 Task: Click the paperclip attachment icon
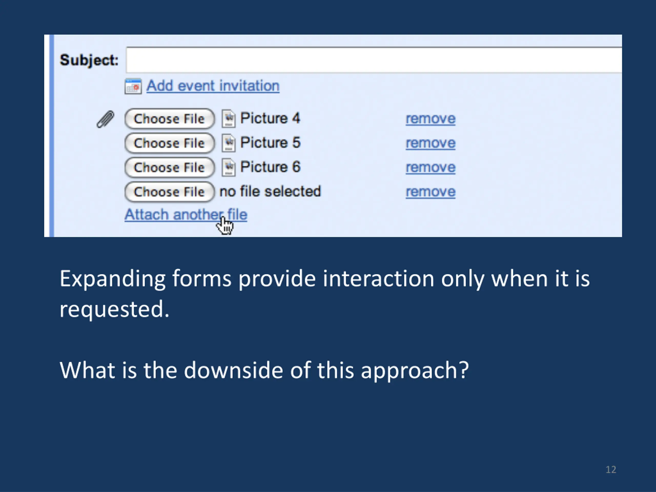pyautogui.click(x=105, y=119)
